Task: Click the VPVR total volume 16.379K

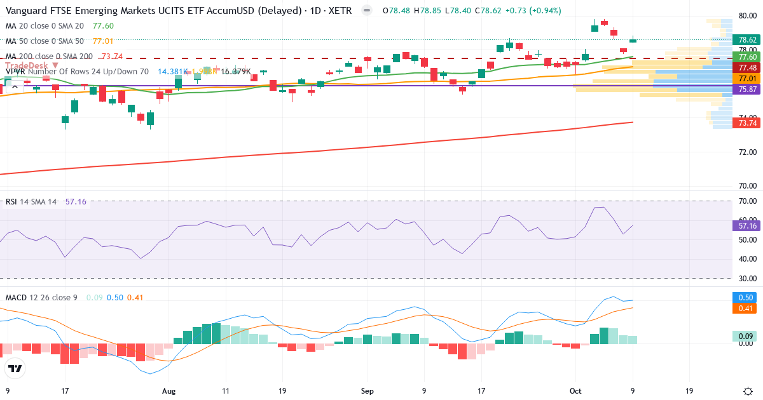Action: (236, 72)
